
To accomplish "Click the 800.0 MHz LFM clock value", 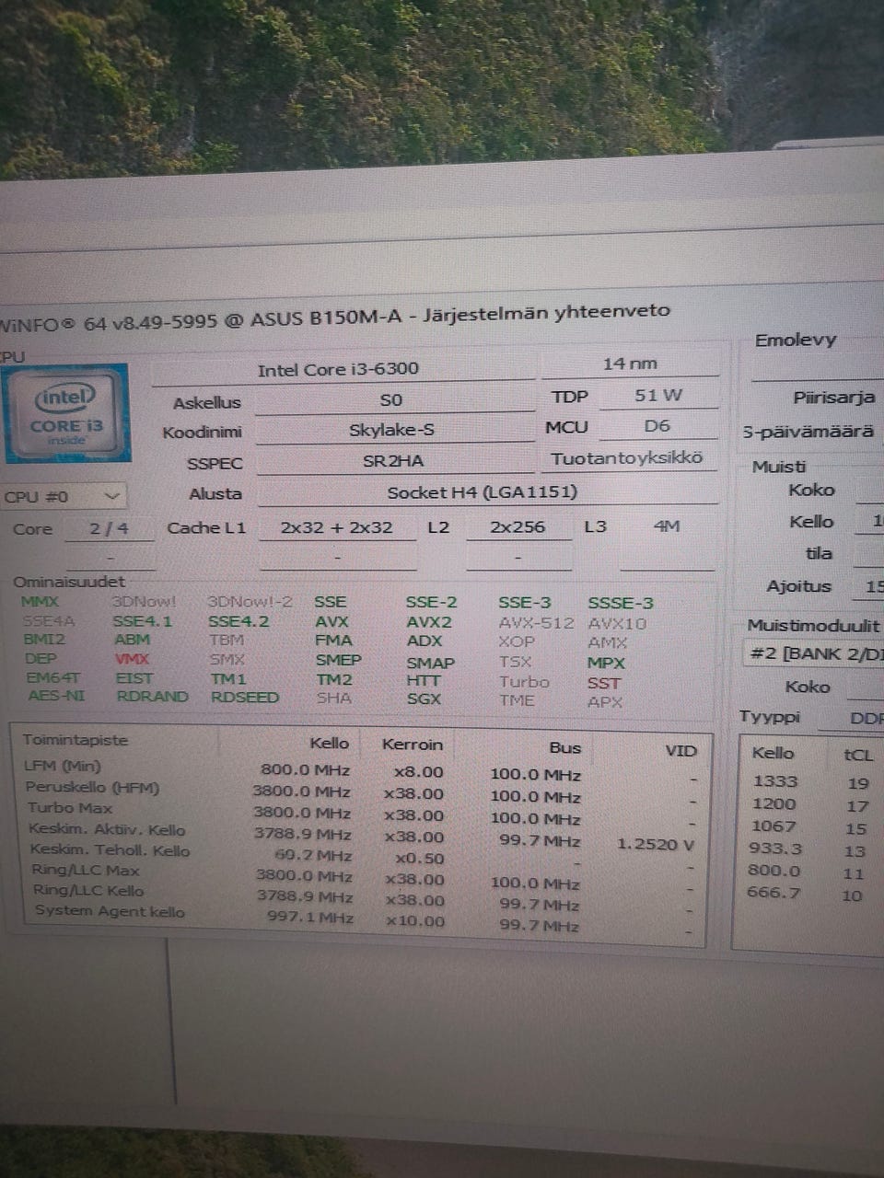I will [x=306, y=769].
